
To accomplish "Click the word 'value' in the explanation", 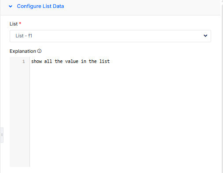I will (x=72, y=61).
